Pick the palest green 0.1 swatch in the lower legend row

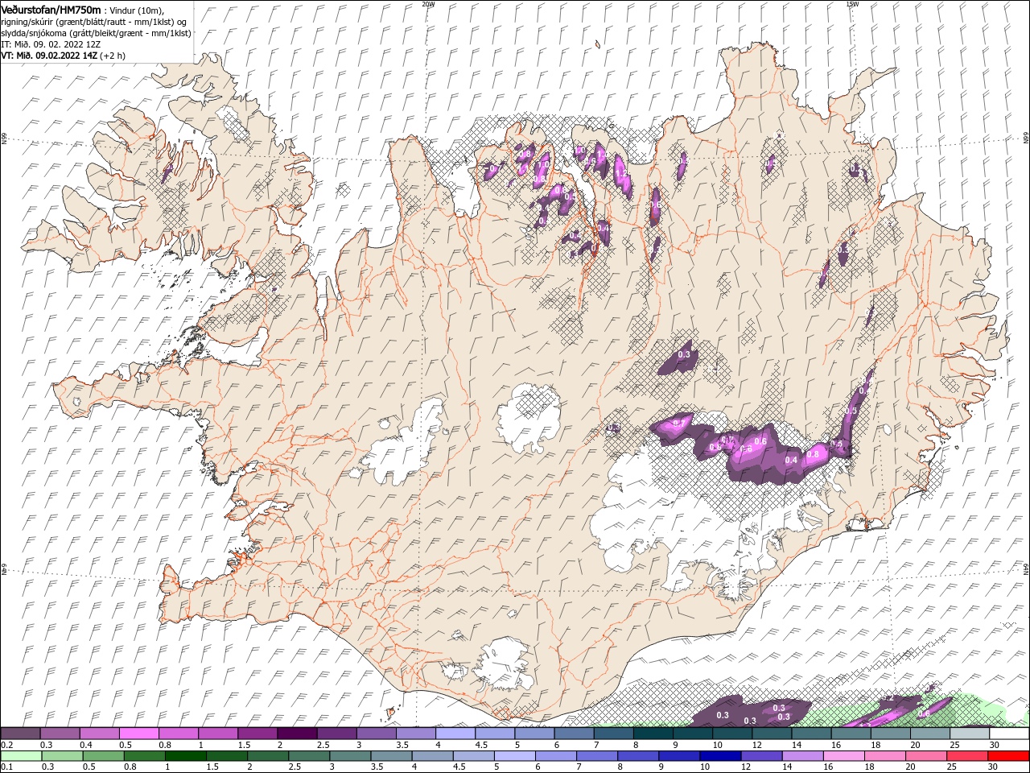pyautogui.click(x=21, y=756)
